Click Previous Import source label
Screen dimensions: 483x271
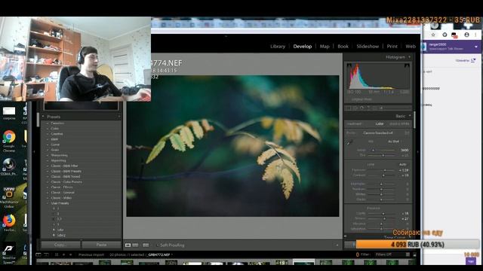[91, 254]
